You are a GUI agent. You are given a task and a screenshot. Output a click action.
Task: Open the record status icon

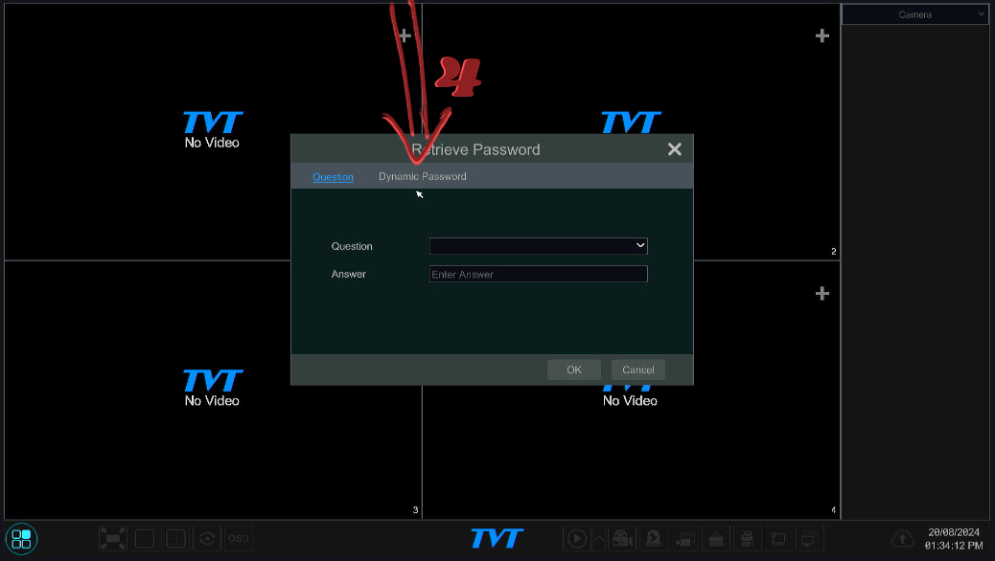click(684, 539)
